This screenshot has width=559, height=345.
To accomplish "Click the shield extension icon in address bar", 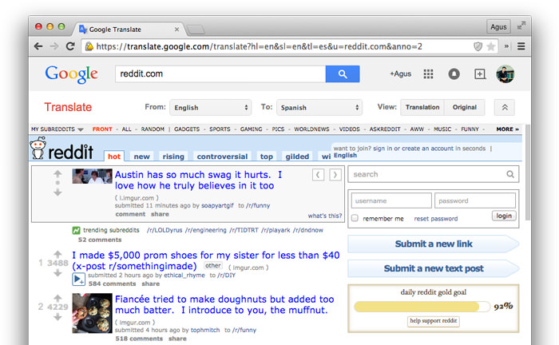I will pyautogui.click(x=478, y=46).
